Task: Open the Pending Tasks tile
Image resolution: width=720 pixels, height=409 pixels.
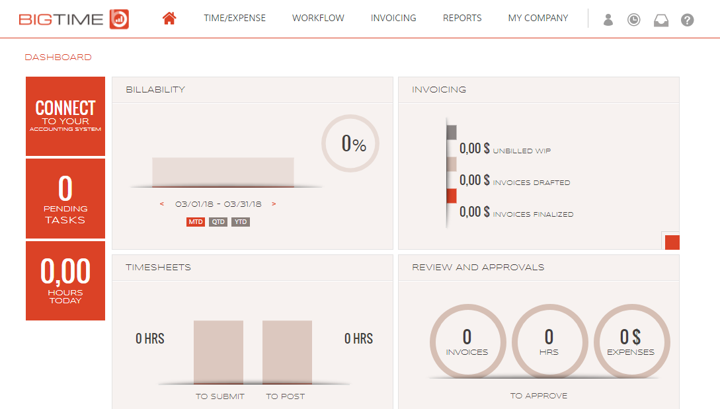Action: [x=65, y=198]
